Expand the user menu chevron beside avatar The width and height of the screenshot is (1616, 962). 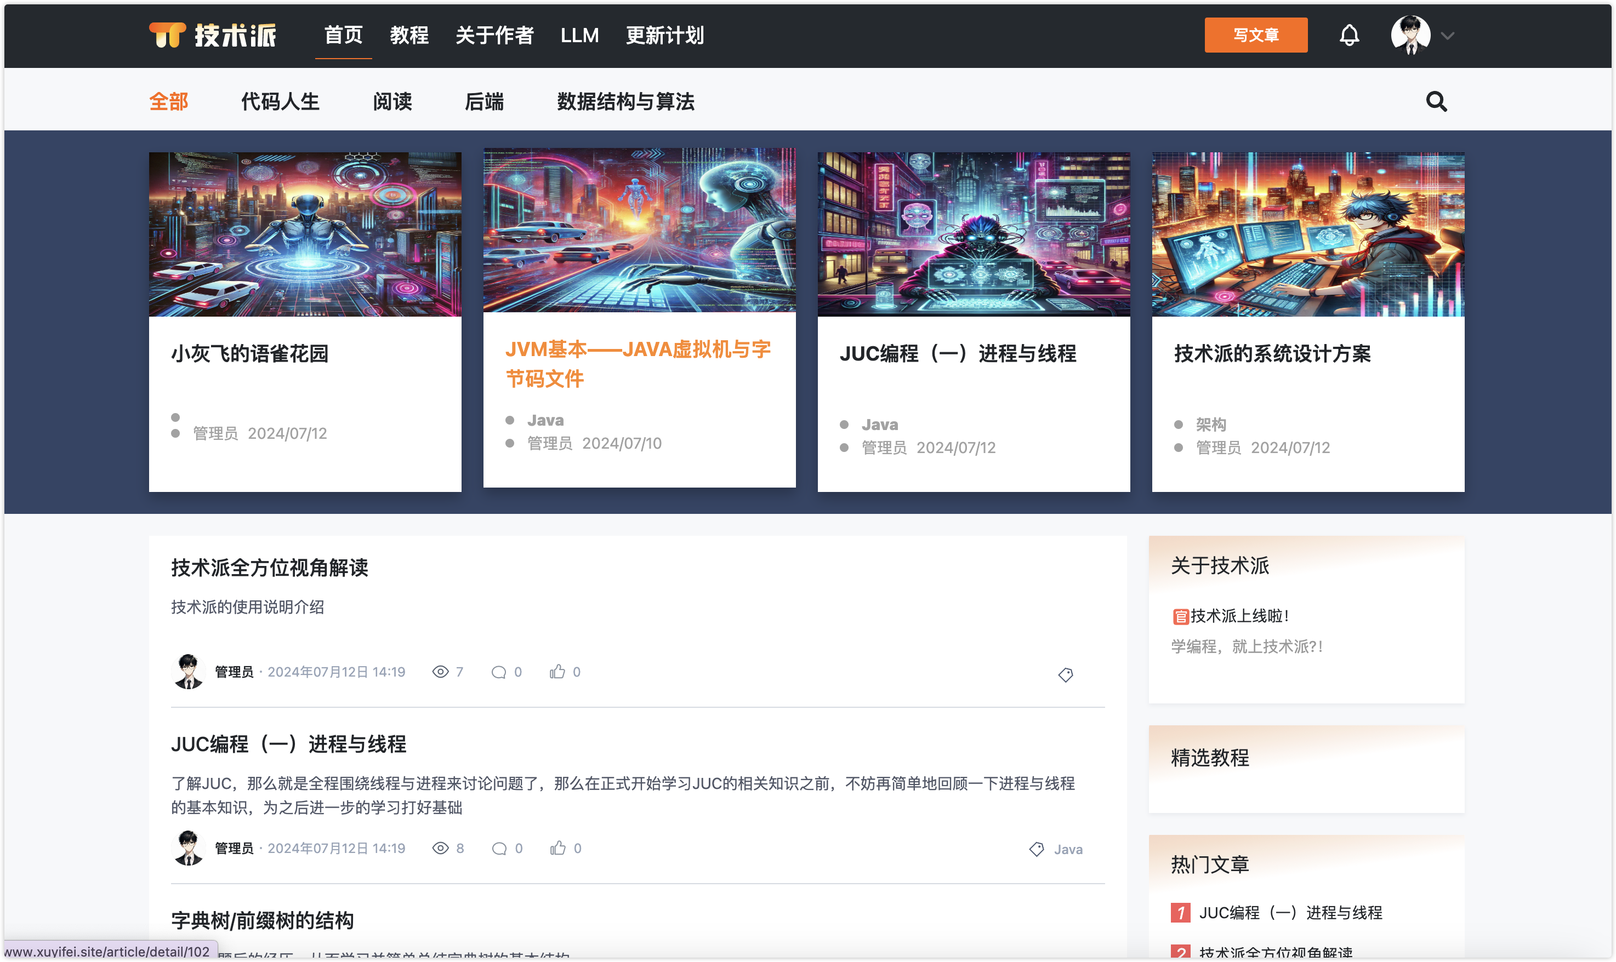click(x=1447, y=36)
